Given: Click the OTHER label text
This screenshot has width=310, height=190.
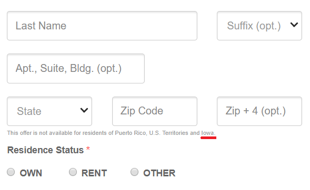Looking at the screenshot, I should tap(159, 173).
